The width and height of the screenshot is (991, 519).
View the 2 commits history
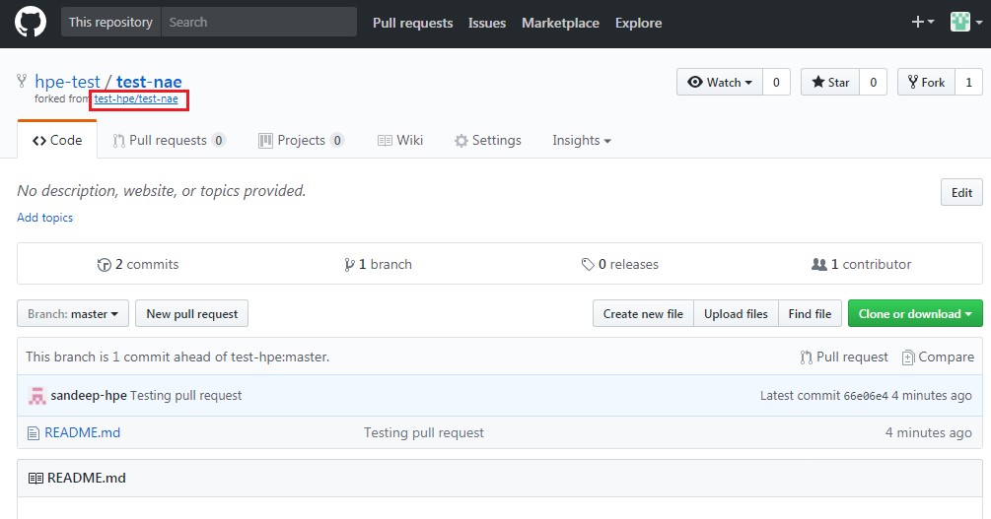point(138,264)
